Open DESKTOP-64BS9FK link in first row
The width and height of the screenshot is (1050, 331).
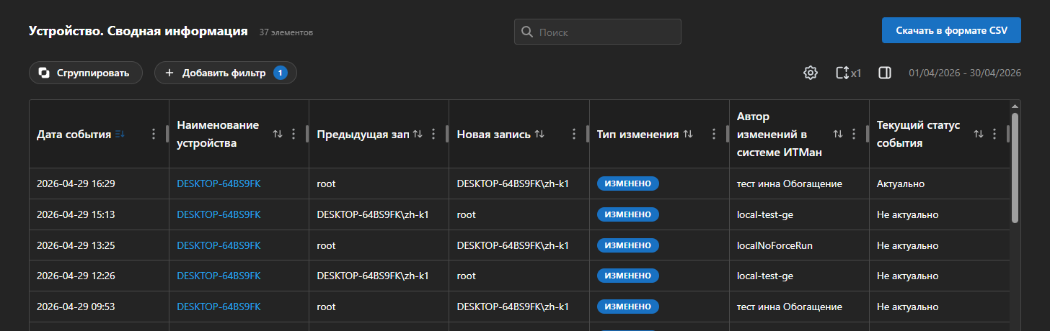tap(219, 183)
